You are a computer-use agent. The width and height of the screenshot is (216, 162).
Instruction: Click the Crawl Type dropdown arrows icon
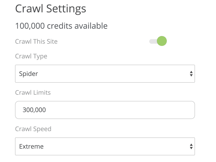pyautogui.click(x=191, y=73)
